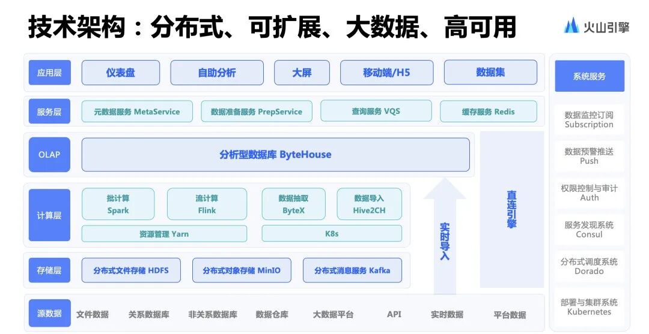
Task: Click the 查询服务 VQS box
Action: tap(376, 111)
